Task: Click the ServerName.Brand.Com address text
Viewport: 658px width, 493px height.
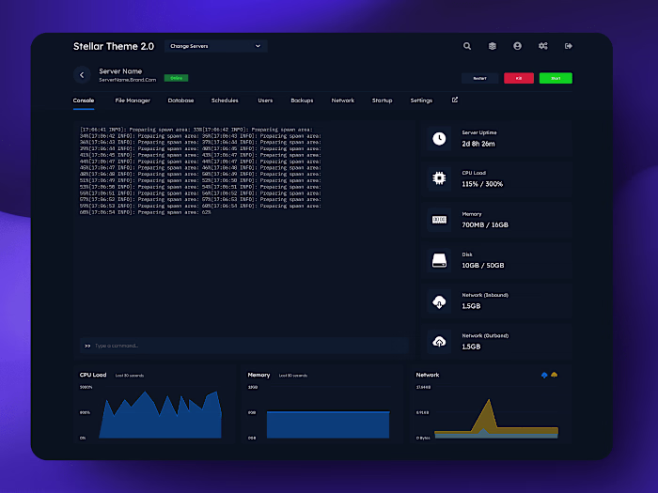Action: (x=128, y=80)
